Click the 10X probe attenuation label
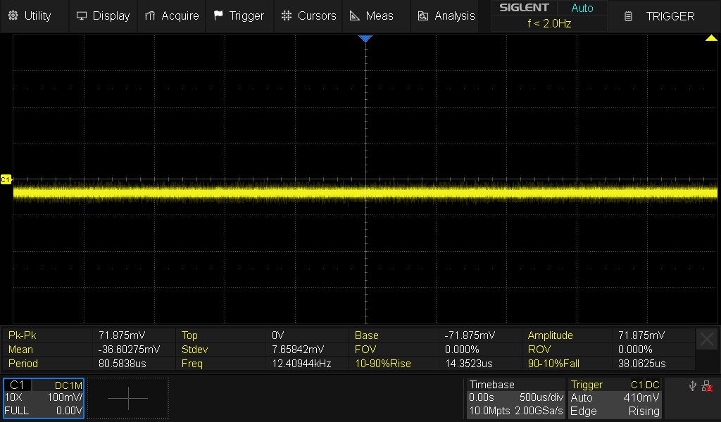This screenshot has width=721, height=422. (x=13, y=397)
